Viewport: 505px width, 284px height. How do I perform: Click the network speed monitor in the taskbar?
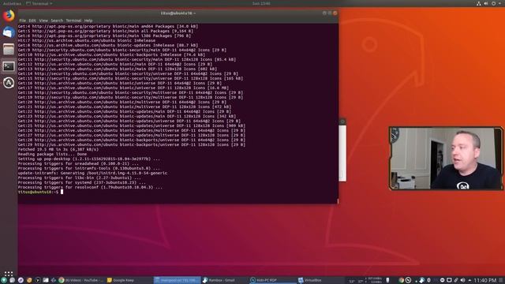pos(374,280)
